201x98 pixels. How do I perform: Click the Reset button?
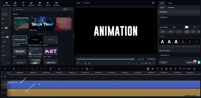tap(163, 62)
